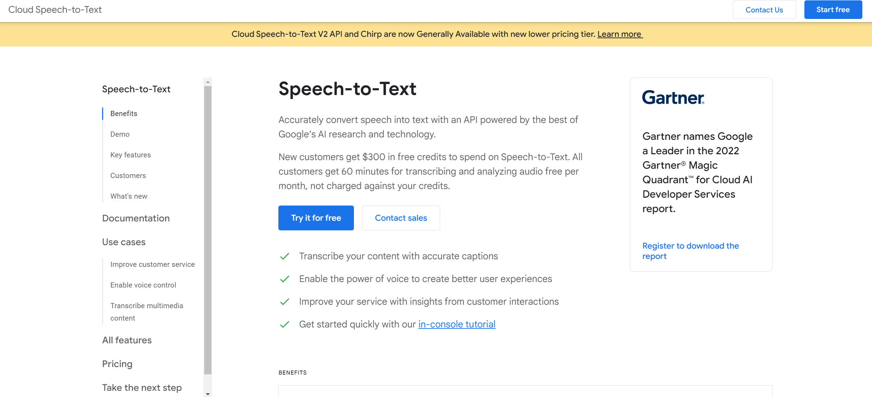The height and width of the screenshot is (397, 872).
Task: Click the checkmark beside accurate captions benefit
Action: tap(285, 257)
